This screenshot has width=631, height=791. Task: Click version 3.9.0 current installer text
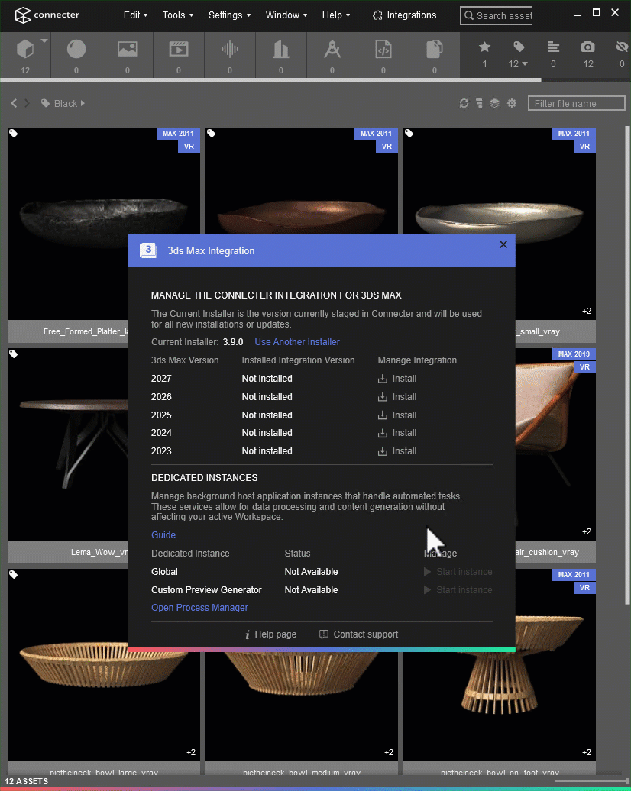(233, 341)
